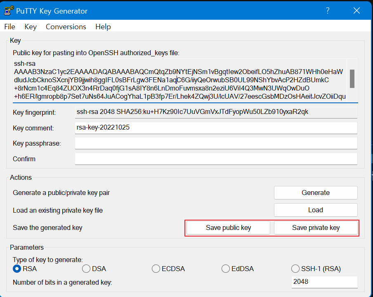Image resolution: width=373 pixels, height=297 pixels.
Task: Click the 'Save the generated key' label
Action: point(47,227)
